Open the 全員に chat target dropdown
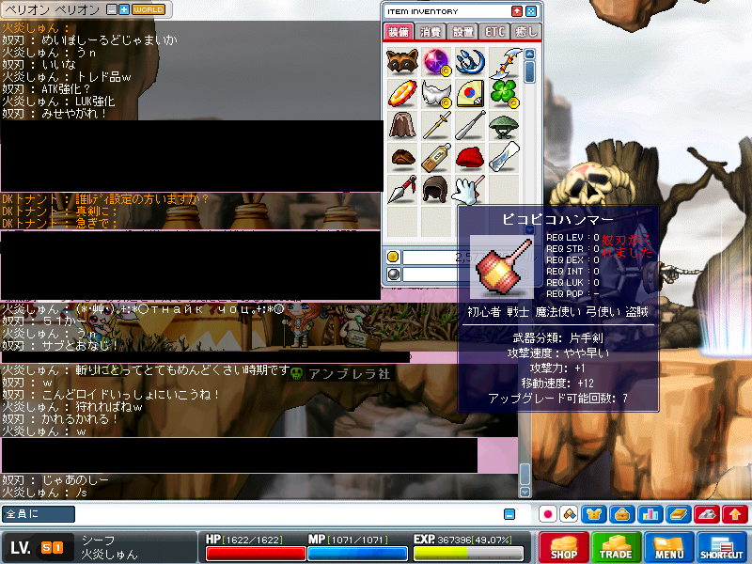 pyautogui.click(x=39, y=513)
